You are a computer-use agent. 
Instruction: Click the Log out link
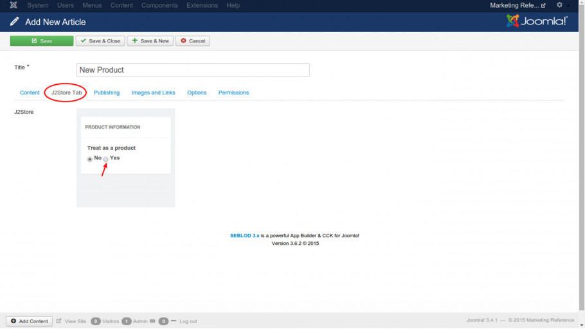(188, 321)
